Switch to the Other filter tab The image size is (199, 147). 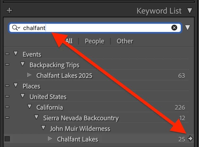(x=125, y=41)
